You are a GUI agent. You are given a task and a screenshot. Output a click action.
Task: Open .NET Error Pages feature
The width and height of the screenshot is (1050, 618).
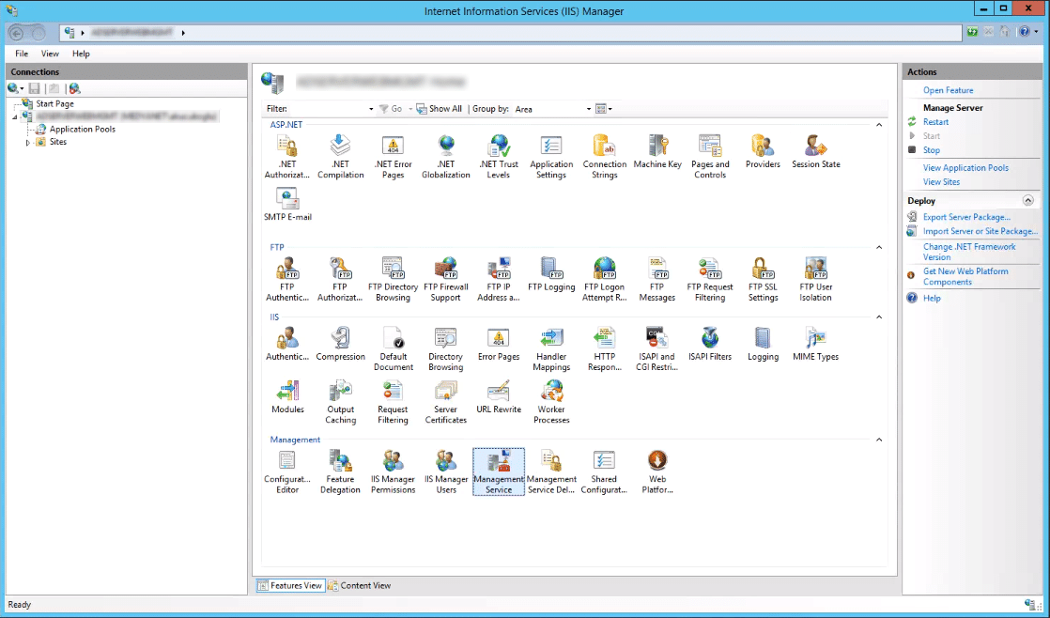pyautogui.click(x=394, y=157)
